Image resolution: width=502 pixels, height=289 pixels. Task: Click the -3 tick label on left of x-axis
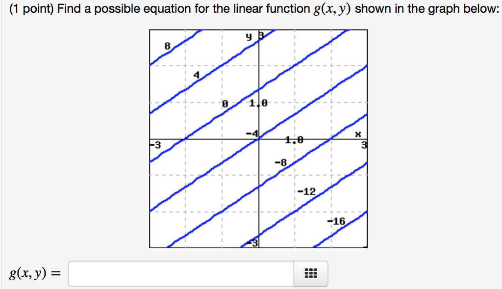click(155, 144)
